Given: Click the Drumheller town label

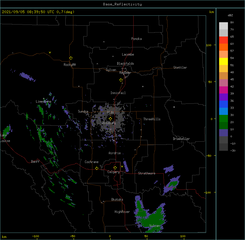Looking at the screenshot, I should coord(181,139).
